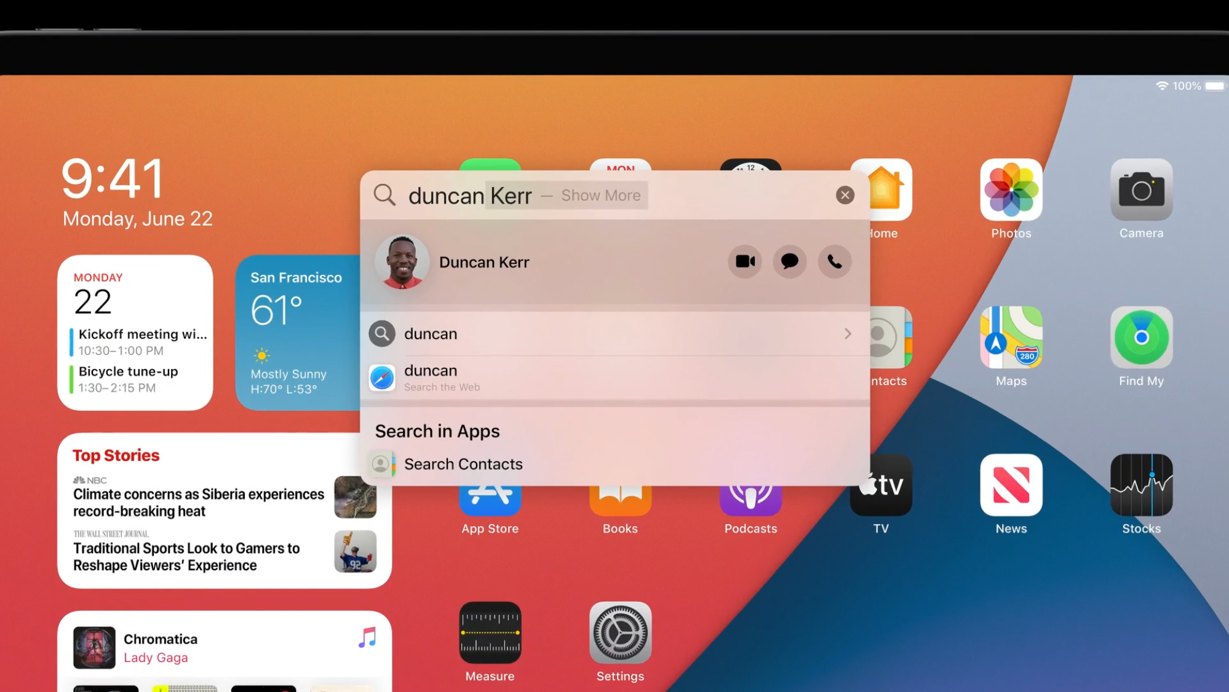
Task: Expand Show More results for duncan Kerr
Action: [601, 195]
